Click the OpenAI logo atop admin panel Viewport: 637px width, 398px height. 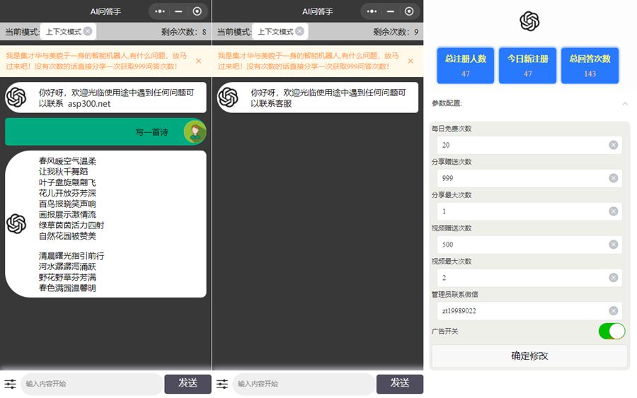[529, 22]
